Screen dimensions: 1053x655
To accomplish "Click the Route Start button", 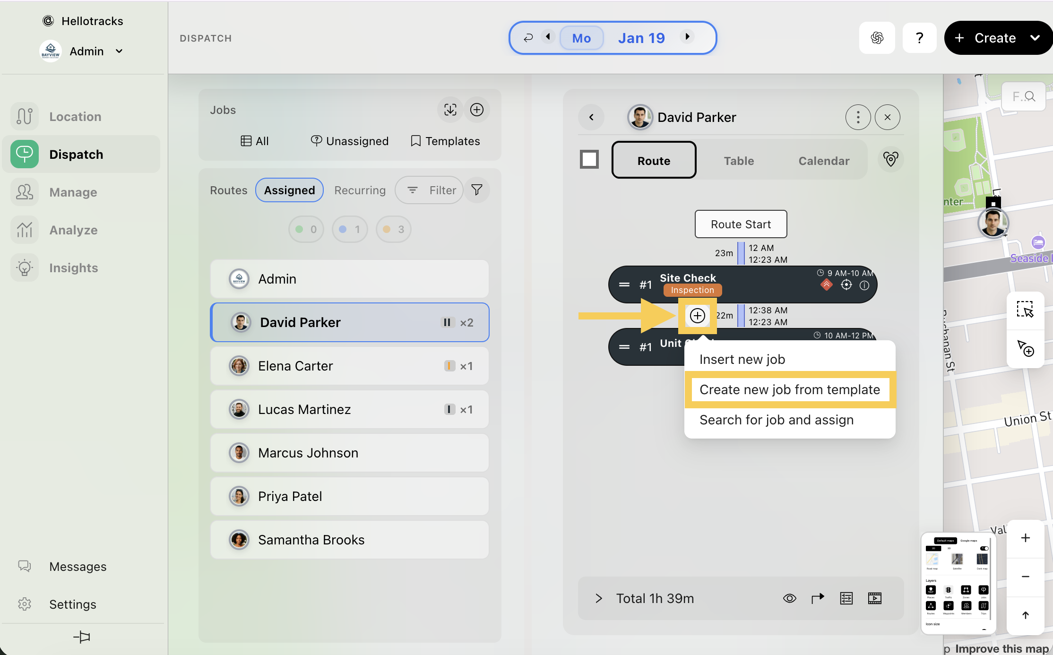I will pyautogui.click(x=741, y=224).
